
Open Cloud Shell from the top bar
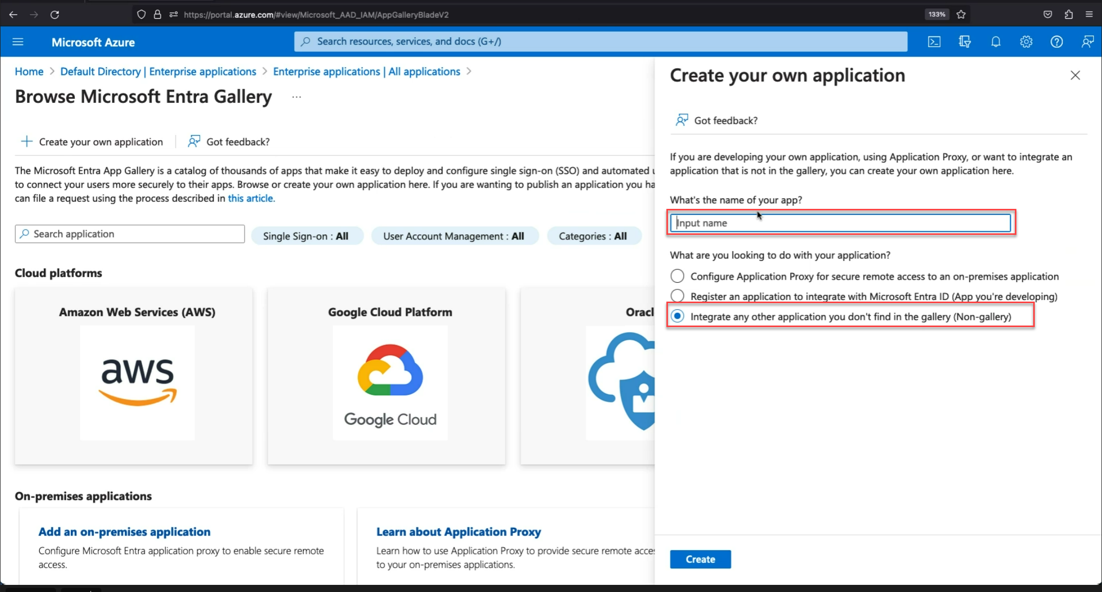click(934, 41)
